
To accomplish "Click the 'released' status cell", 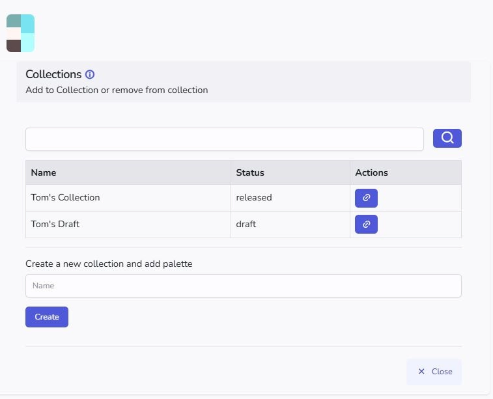I will (290, 198).
